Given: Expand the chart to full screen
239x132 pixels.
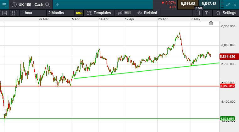Looking at the screenshot, I should pos(227,4).
